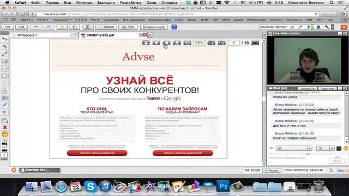Open the Edit menu button

pos(21,27)
